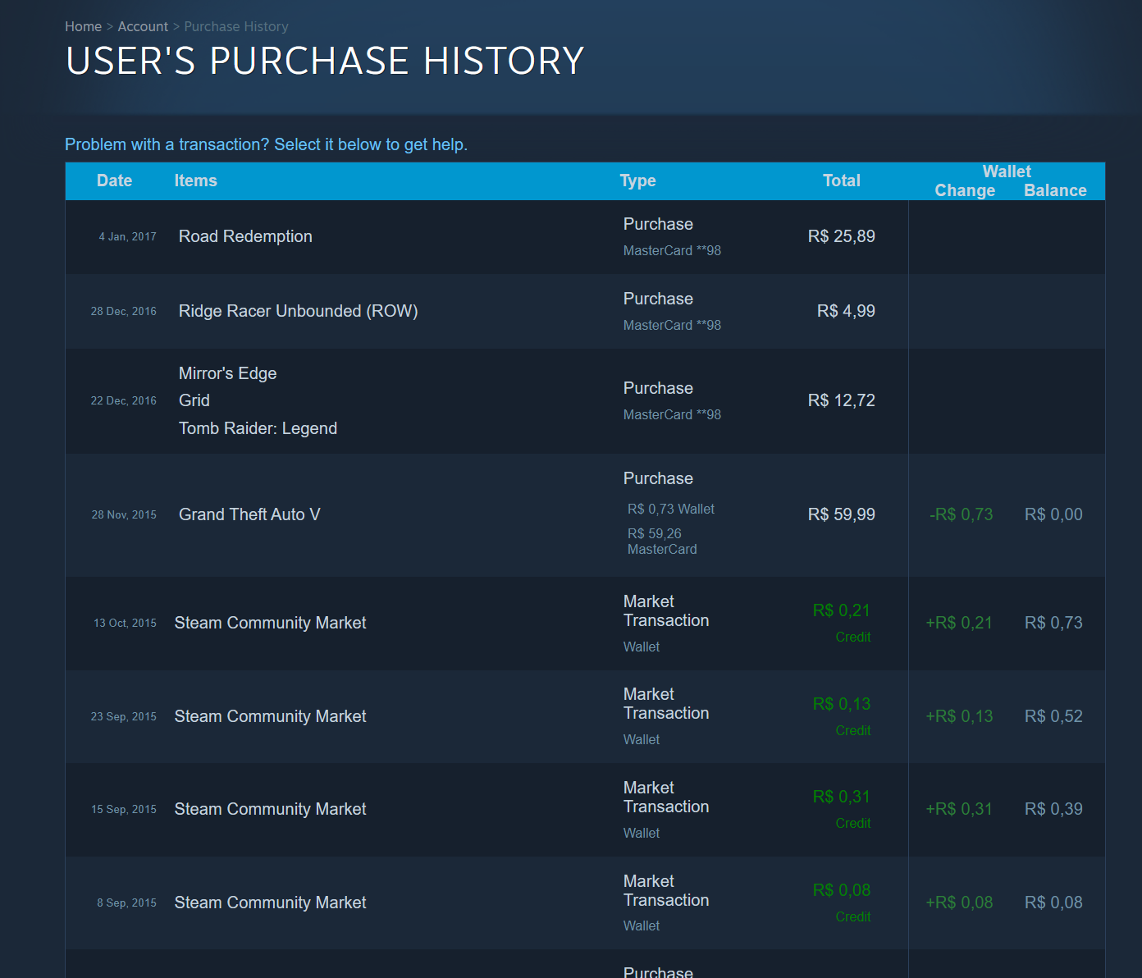
Task: Click the Total column header
Action: tap(842, 181)
